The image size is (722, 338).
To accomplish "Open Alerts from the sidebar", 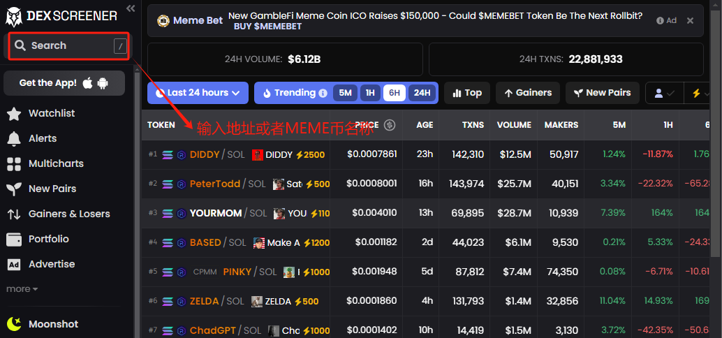I will pyautogui.click(x=43, y=138).
